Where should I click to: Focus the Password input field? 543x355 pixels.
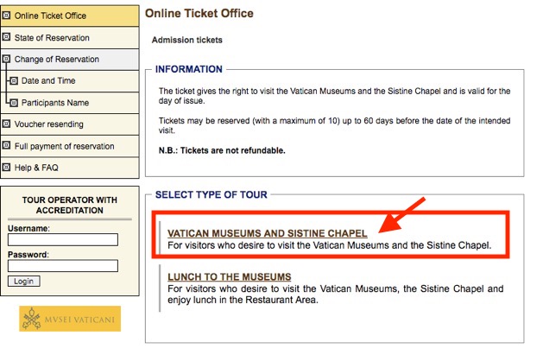click(63, 266)
